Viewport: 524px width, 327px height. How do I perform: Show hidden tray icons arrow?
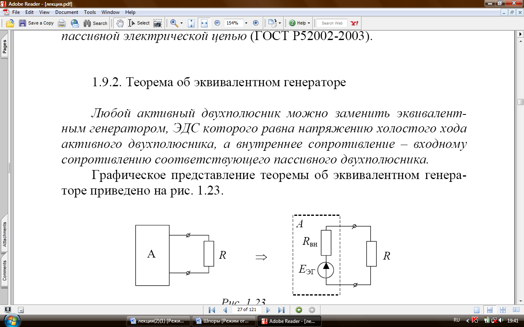tap(468, 320)
